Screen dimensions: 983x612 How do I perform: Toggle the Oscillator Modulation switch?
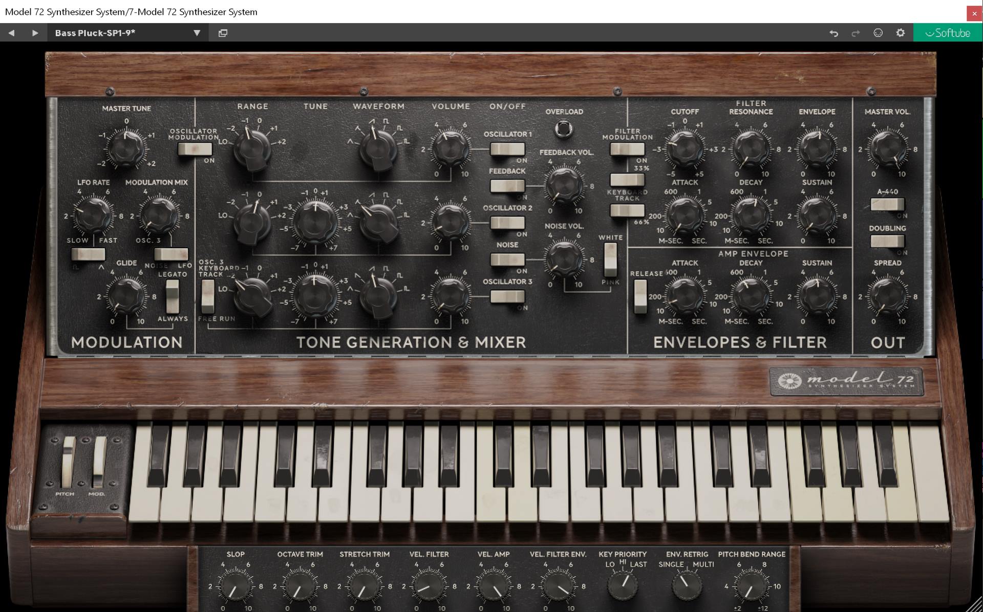click(195, 149)
